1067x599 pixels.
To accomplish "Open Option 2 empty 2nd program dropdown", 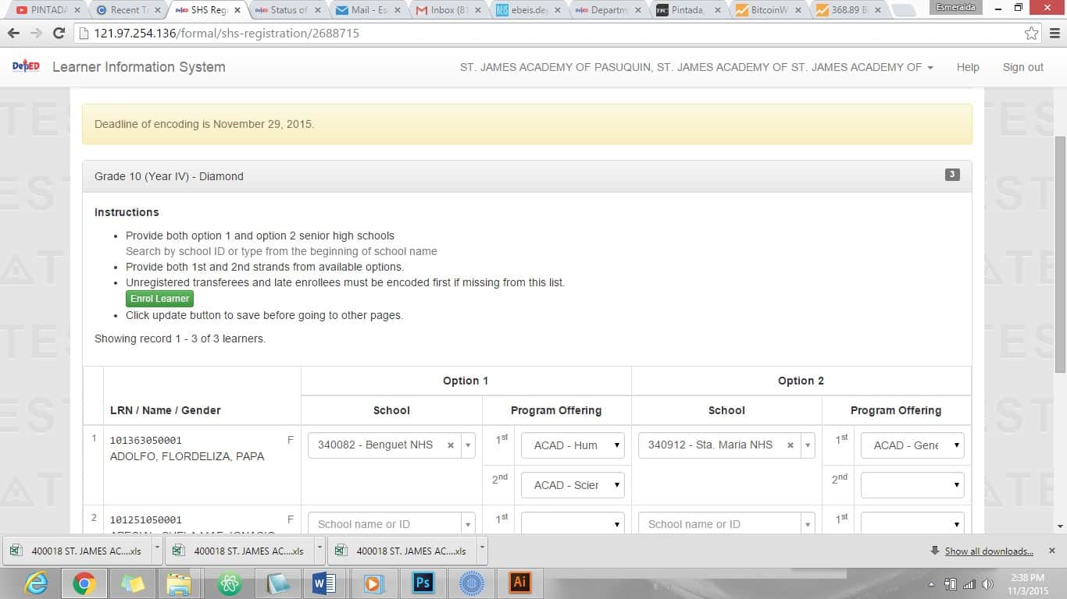I will point(912,485).
